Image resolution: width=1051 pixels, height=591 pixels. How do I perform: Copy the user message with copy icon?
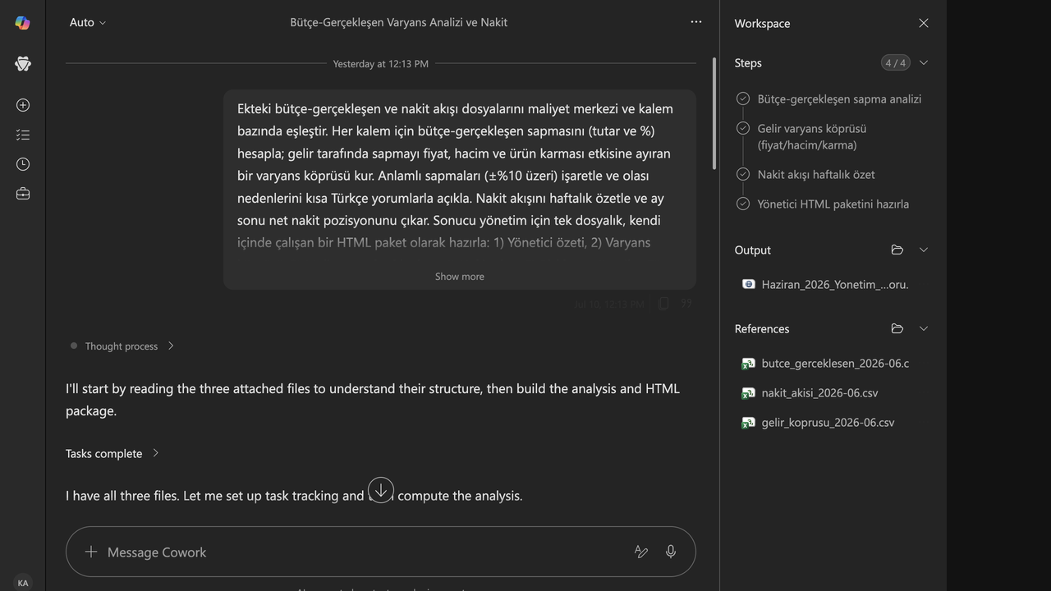[x=663, y=304]
